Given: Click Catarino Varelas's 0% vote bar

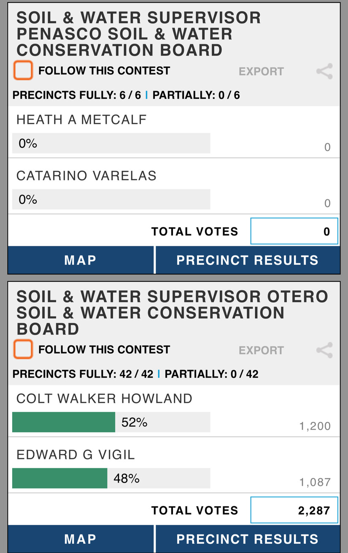Looking at the screenshot, I should tap(111, 200).
